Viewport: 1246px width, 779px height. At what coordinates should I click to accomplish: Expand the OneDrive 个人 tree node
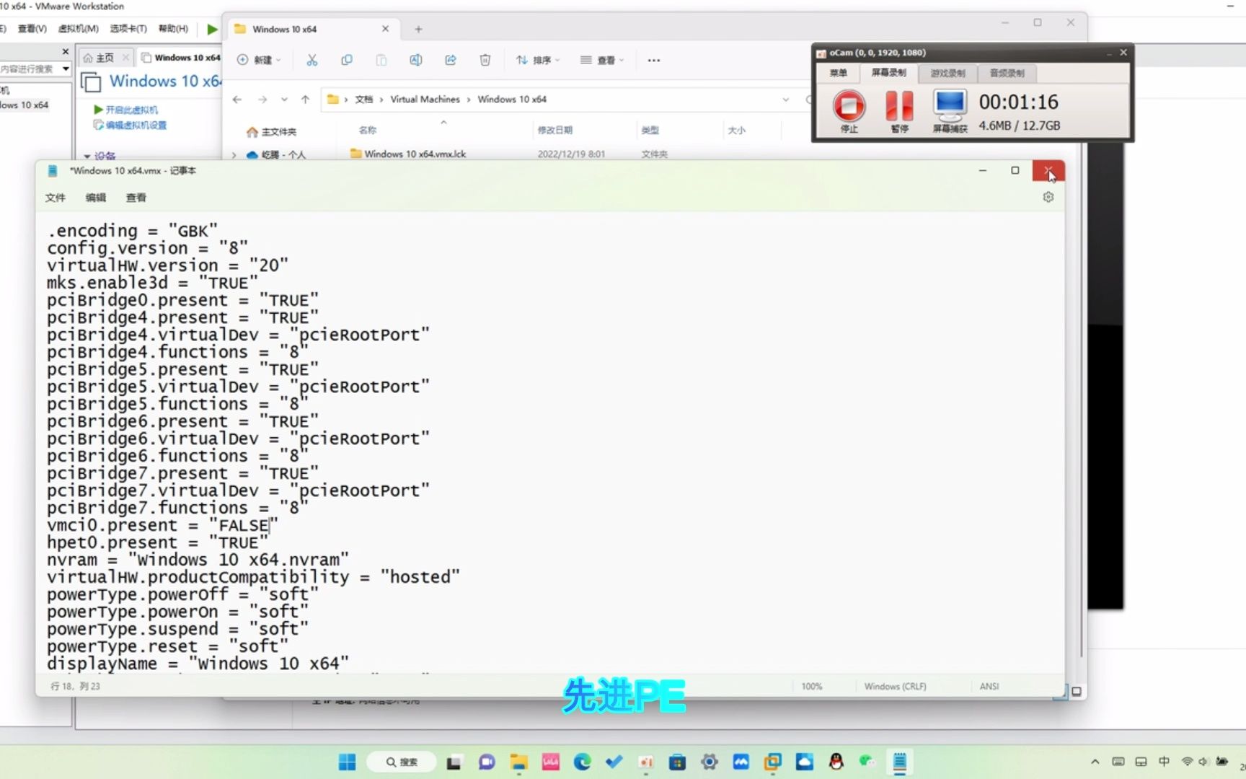click(x=234, y=155)
